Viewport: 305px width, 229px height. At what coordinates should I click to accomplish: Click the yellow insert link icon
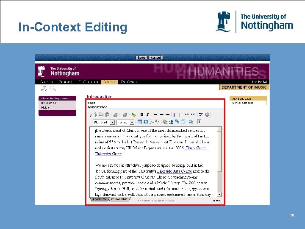click(x=165, y=122)
